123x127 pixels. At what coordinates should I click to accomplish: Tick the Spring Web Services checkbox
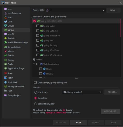click(38, 55)
